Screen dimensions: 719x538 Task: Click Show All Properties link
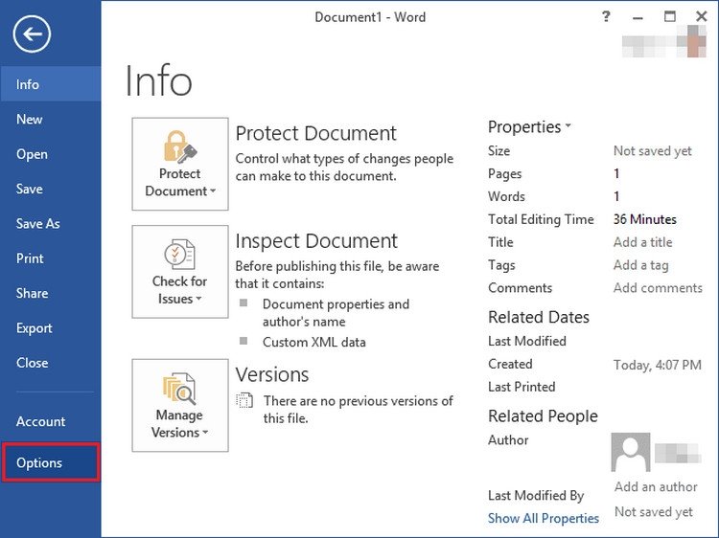544,518
